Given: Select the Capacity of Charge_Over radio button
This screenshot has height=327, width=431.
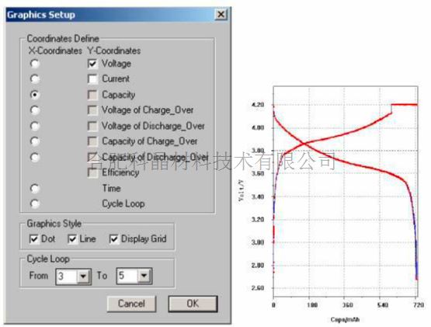Looking at the screenshot, I should pos(35,141).
